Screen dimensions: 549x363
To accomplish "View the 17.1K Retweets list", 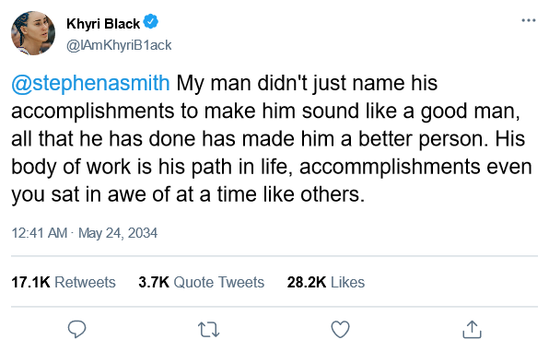I will [x=64, y=282].
